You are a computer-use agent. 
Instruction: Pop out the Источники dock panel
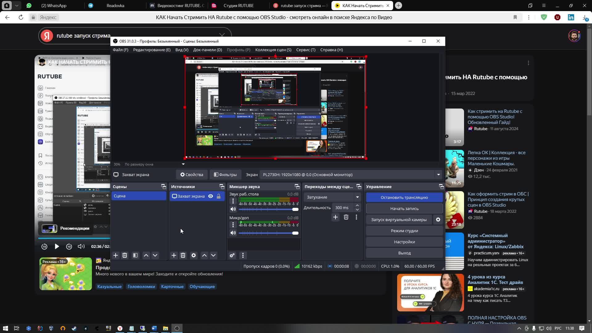222,187
